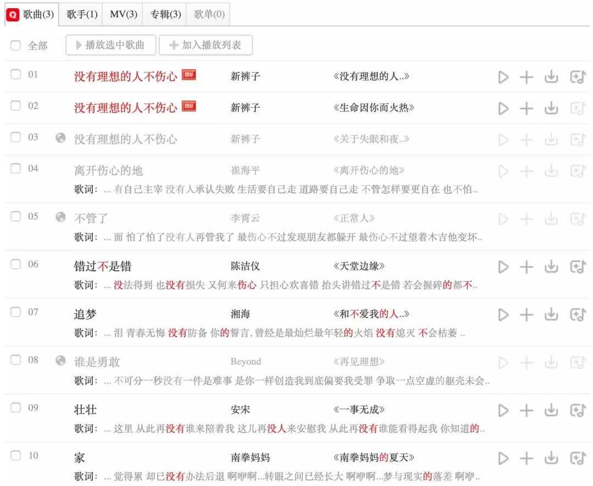Download the song 家
Viewport: 593px width, 486px height.
point(551,458)
